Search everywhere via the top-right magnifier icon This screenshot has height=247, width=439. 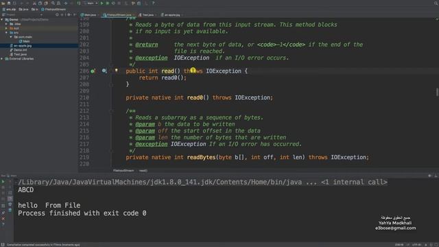436,3
